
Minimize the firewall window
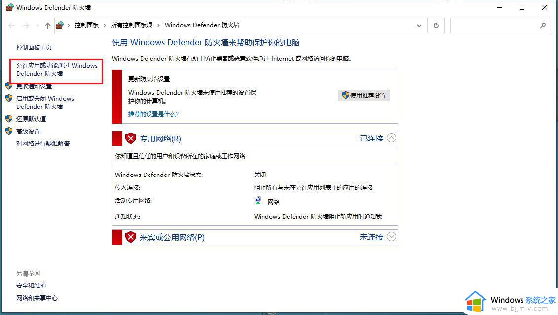pos(500,7)
